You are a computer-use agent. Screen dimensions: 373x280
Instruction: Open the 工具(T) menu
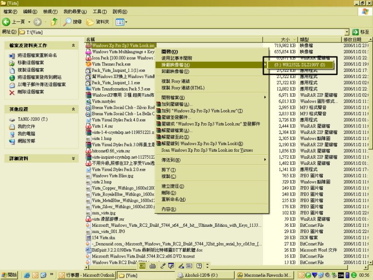point(100,11)
